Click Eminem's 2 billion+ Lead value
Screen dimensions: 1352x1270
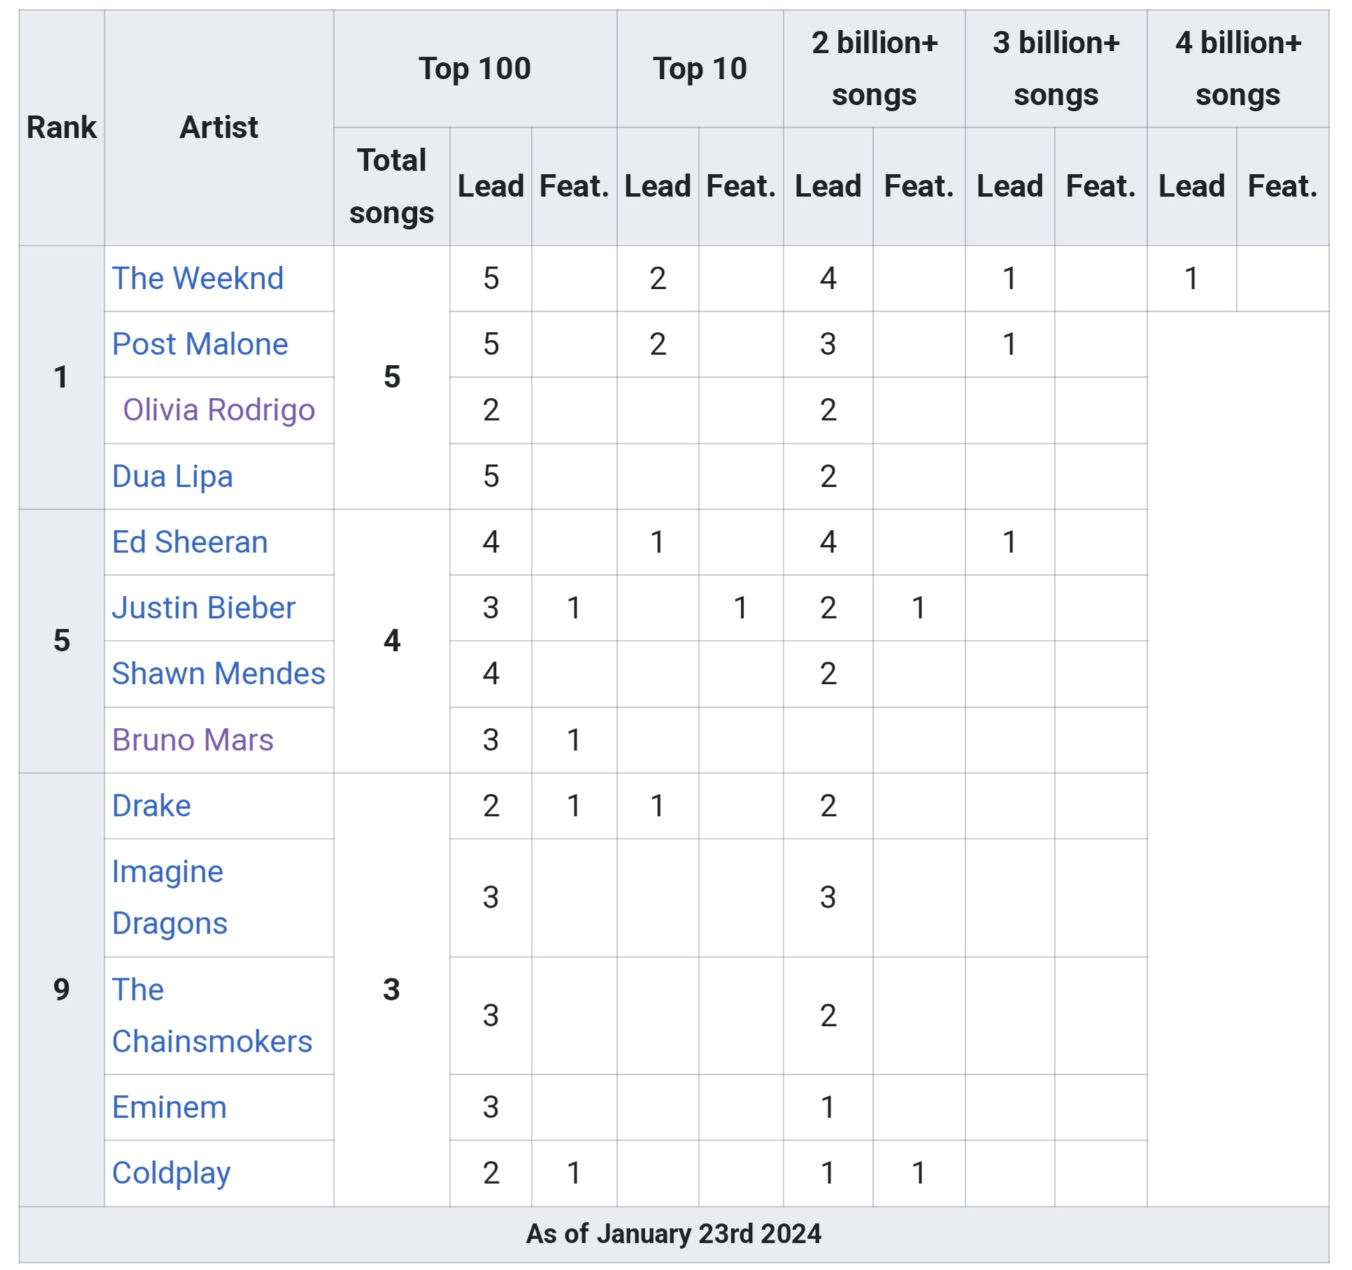[x=828, y=1107]
